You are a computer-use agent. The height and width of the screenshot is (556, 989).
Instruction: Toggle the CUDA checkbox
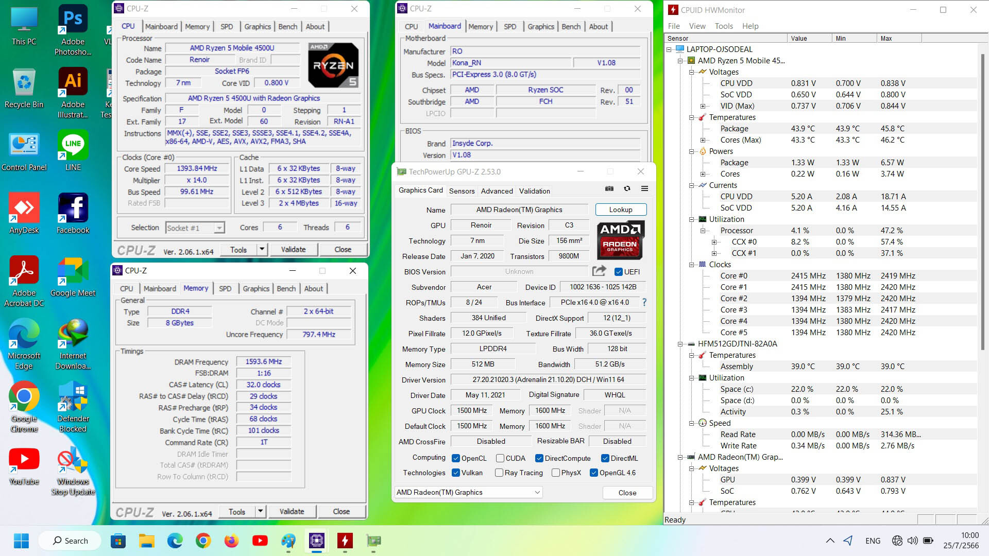coord(500,458)
